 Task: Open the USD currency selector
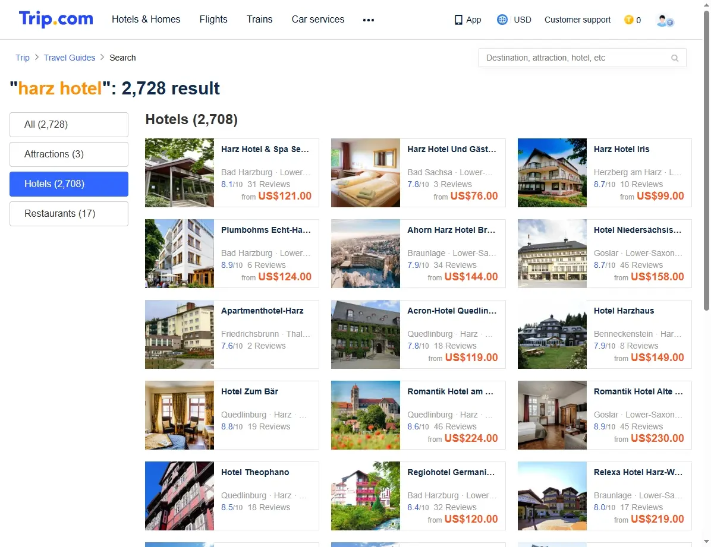click(x=523, y=20)
